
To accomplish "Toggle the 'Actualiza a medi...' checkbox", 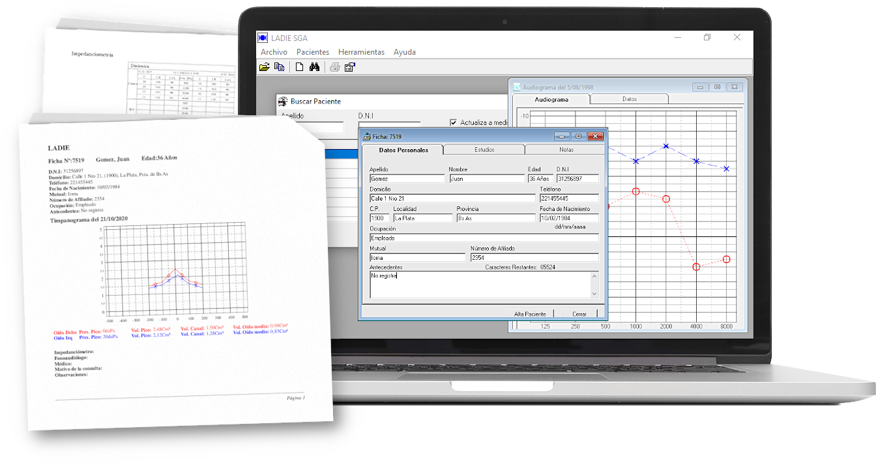I will click(454, 122).
